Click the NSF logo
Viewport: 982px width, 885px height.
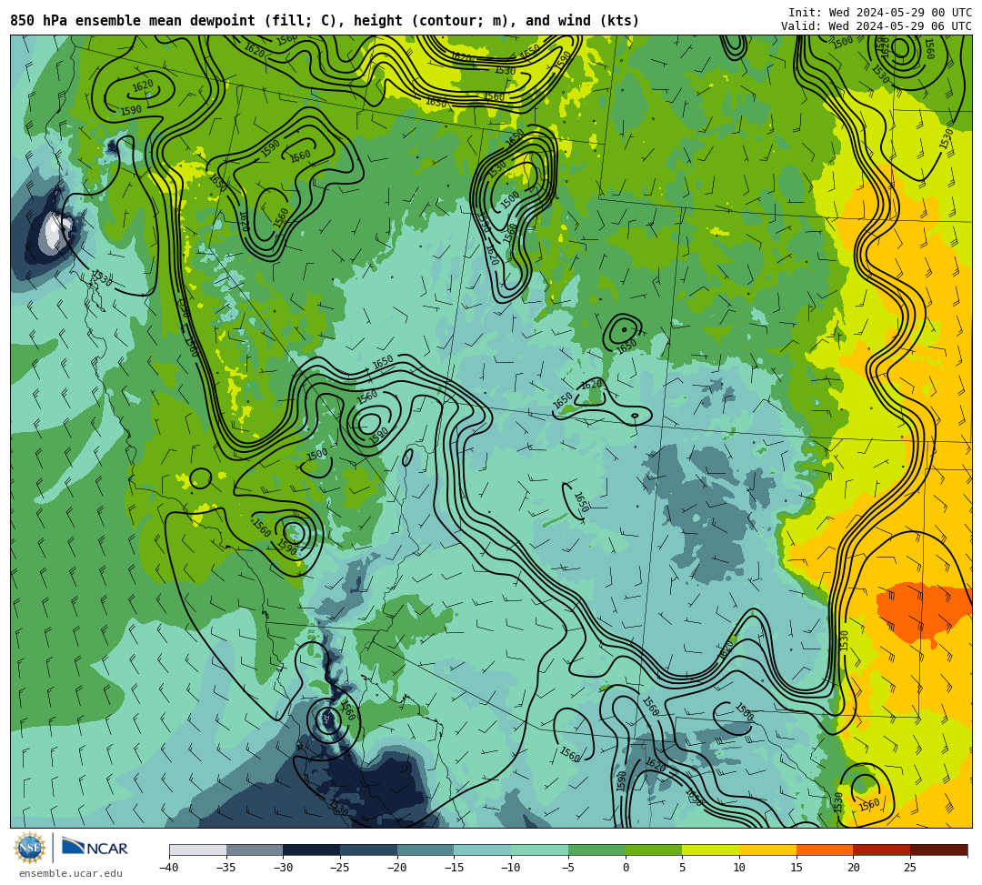click(x=30, y=849)
